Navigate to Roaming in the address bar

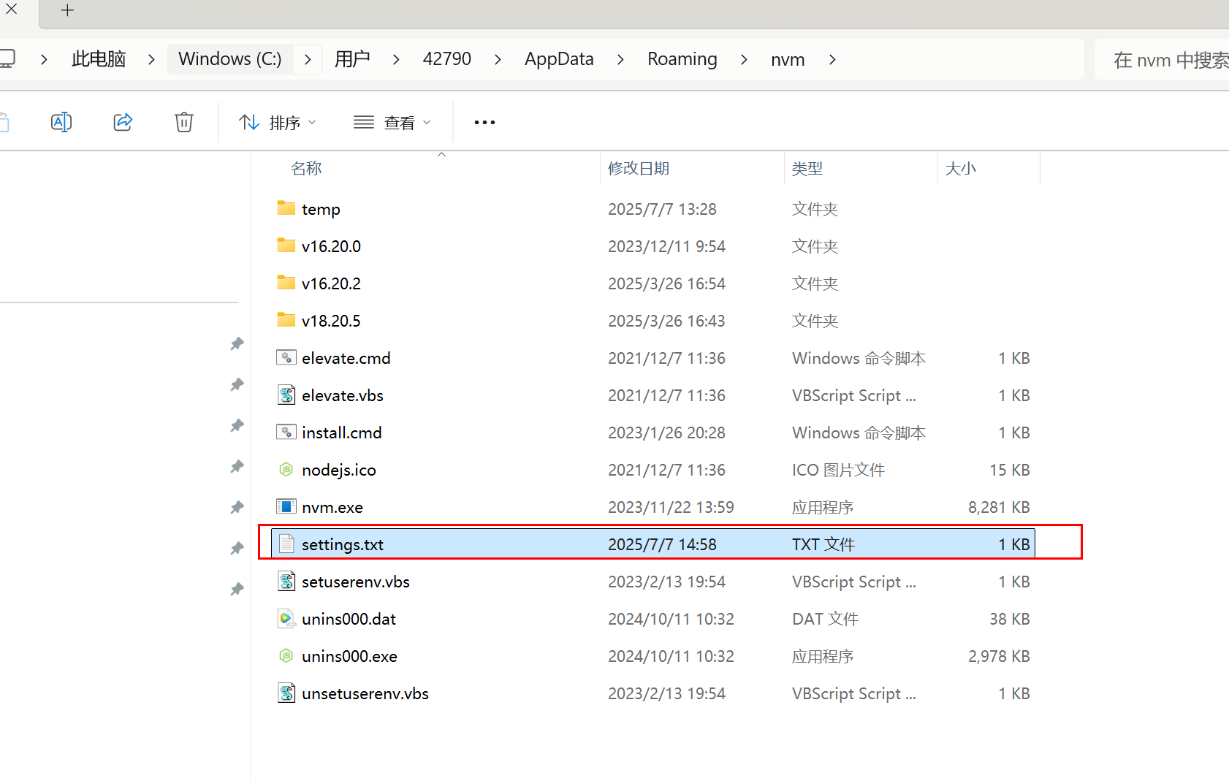[682, 59]
